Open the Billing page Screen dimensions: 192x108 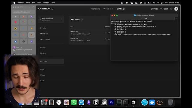(43, 47)
